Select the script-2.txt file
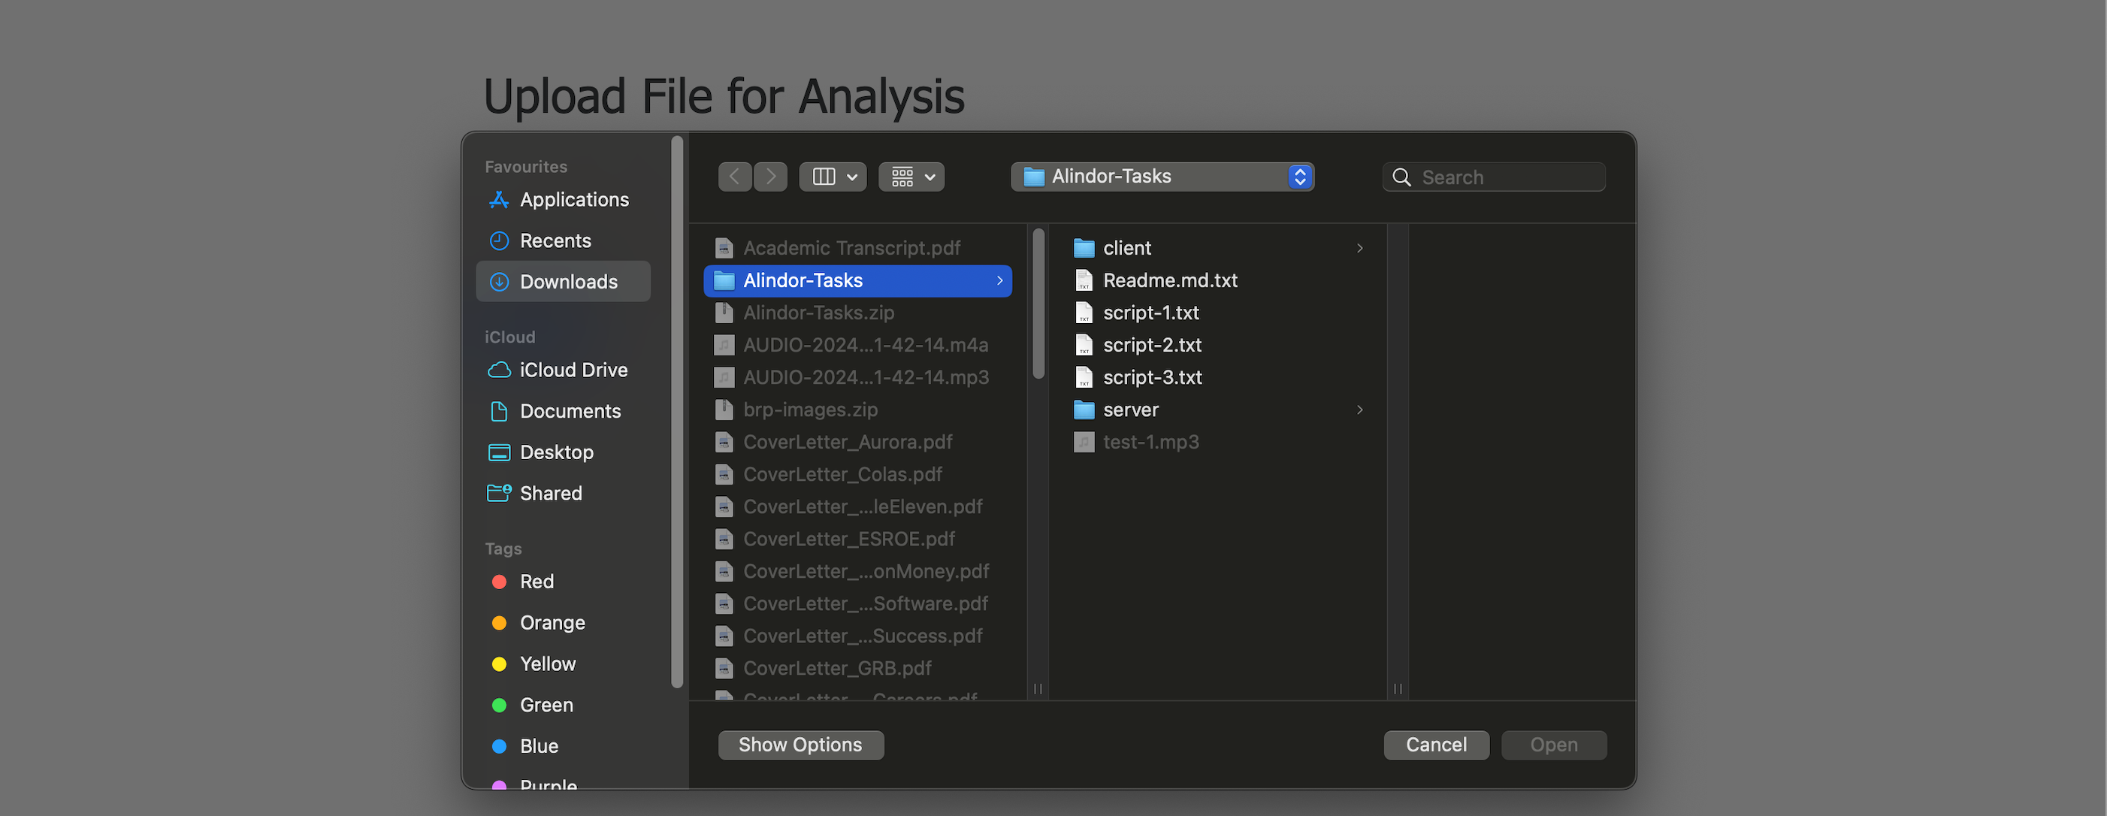 coord(1151,345)
